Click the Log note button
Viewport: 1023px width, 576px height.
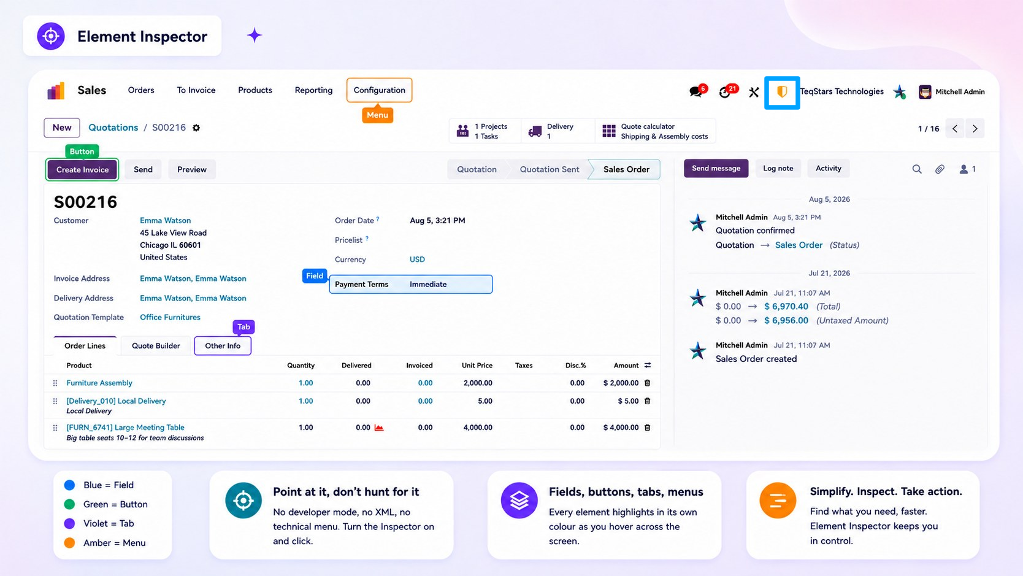coord(778,169)
